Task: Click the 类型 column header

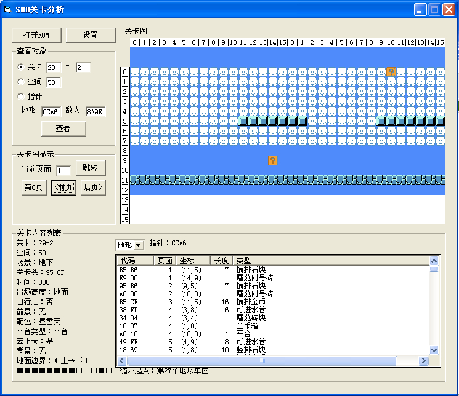Action: tap(330, 260)
